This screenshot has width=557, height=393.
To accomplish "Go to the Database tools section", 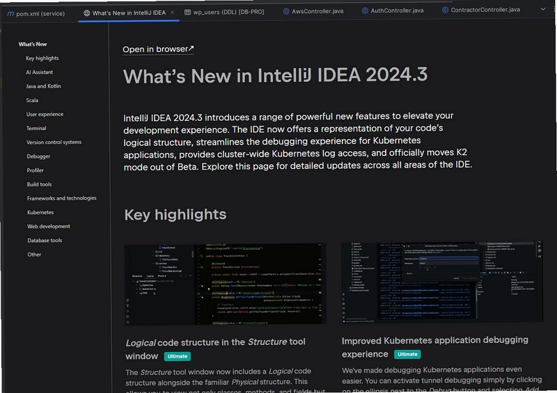I will (x=45, y=241).
